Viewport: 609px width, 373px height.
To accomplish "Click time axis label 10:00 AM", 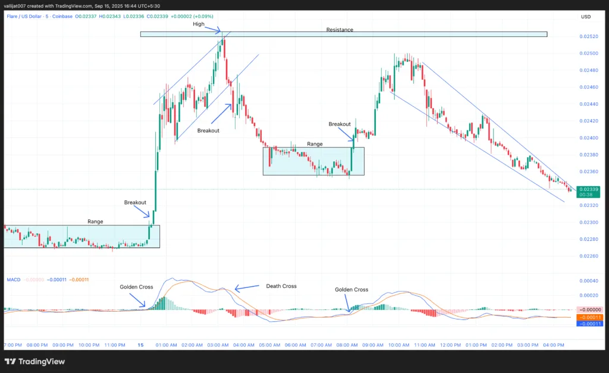I will pos(398,345).
